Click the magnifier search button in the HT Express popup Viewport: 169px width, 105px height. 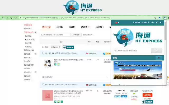click(157, 51)
